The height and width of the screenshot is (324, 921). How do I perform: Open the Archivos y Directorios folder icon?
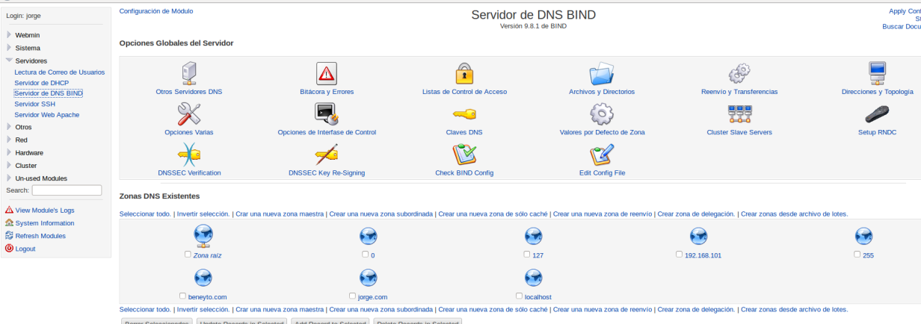point(601,74)
